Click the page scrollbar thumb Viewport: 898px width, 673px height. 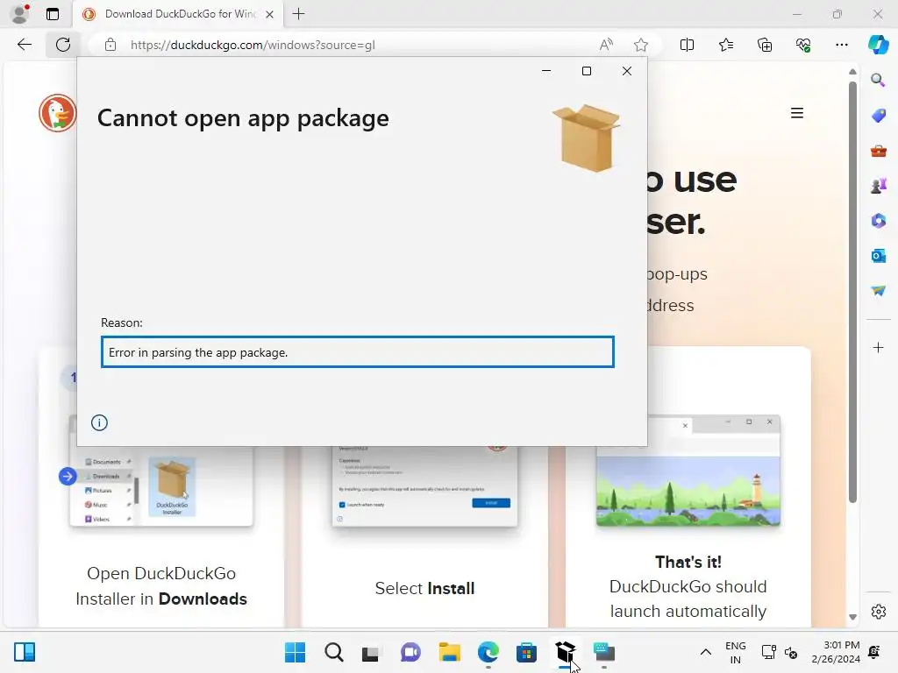tap(852, 292)
